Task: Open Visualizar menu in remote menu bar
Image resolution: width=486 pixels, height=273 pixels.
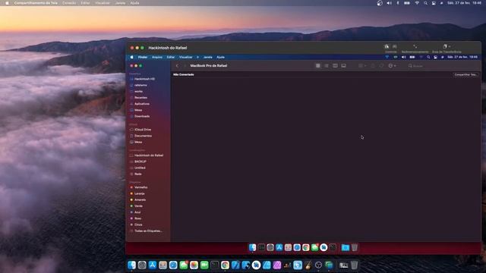Action: click(x=185, y=58)
